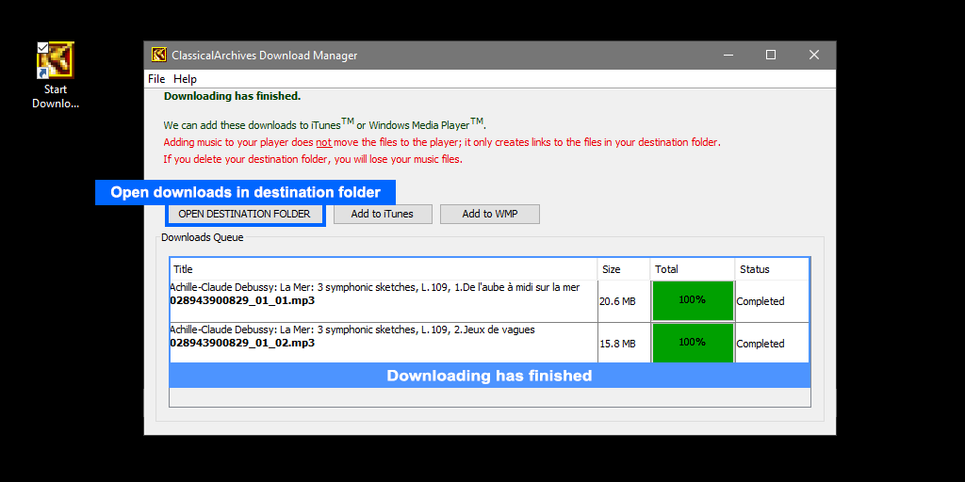The image size is (965, 482).
Task: Click the Total column header
Action: tap(692, 269)
